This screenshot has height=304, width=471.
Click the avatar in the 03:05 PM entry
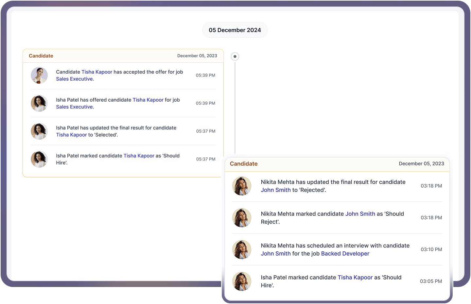click(242, 281)
